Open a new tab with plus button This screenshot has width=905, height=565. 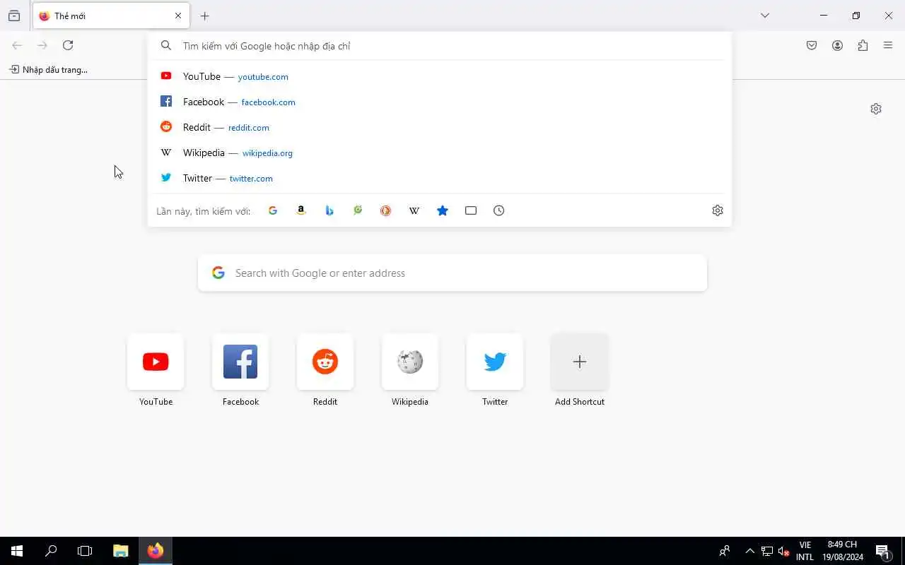[x=205, y=16]
